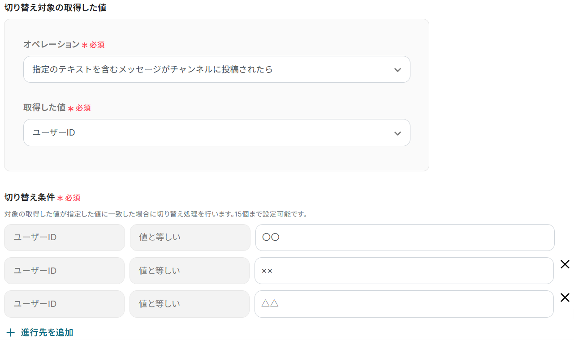Viewport: 574px width, 340px height.
Task: Click the ユーザーID field in the △△ row
Action: (x=65, y=304)
